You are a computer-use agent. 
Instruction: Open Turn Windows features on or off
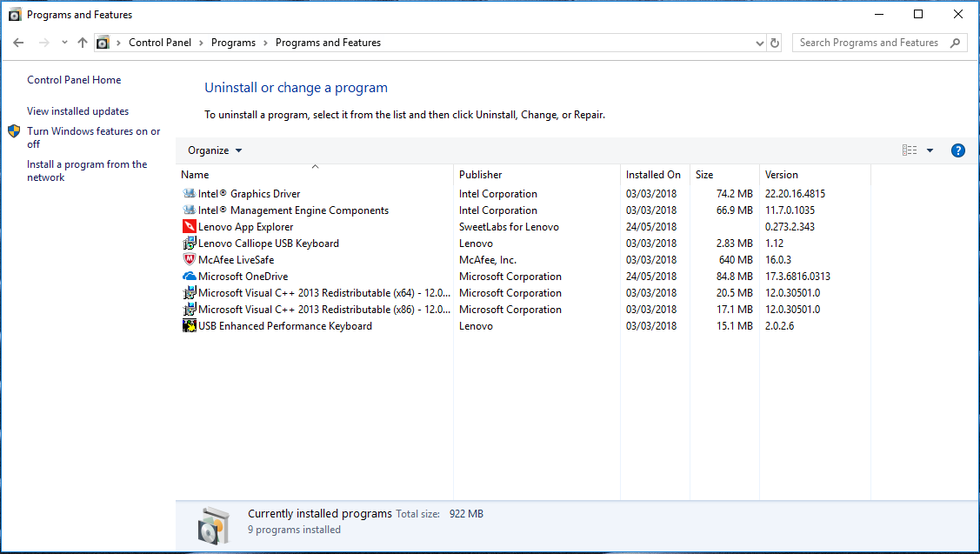93,137
